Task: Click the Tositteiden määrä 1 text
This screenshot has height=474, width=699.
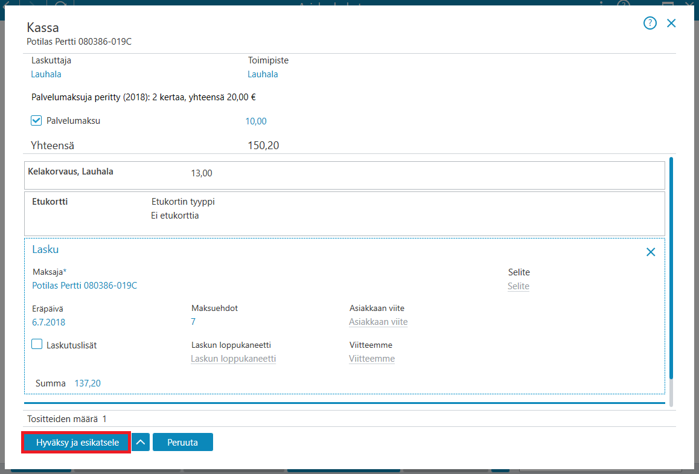Action: point(67,418)
